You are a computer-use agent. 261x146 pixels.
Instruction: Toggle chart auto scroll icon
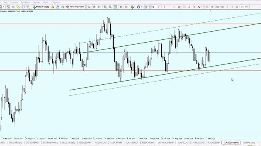tap(121, 7)
